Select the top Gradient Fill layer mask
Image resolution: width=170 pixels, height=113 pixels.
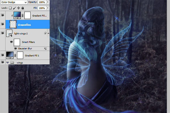tap(27, 15)
